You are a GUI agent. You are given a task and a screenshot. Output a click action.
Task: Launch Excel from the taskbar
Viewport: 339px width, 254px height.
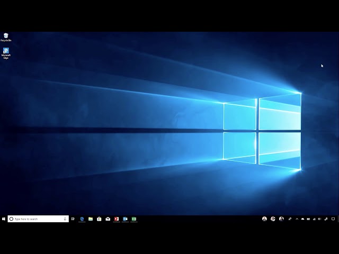tap(134, 219)
